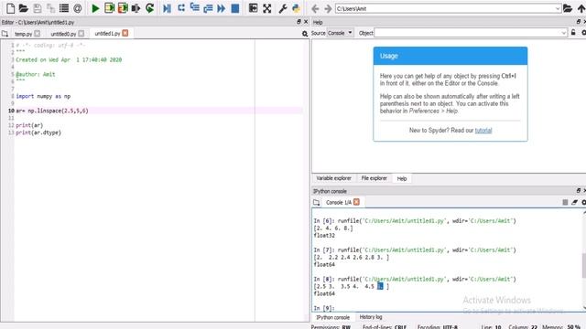Step into function debug icon
This screenshot has width=586, height=329.
point(194,8)
